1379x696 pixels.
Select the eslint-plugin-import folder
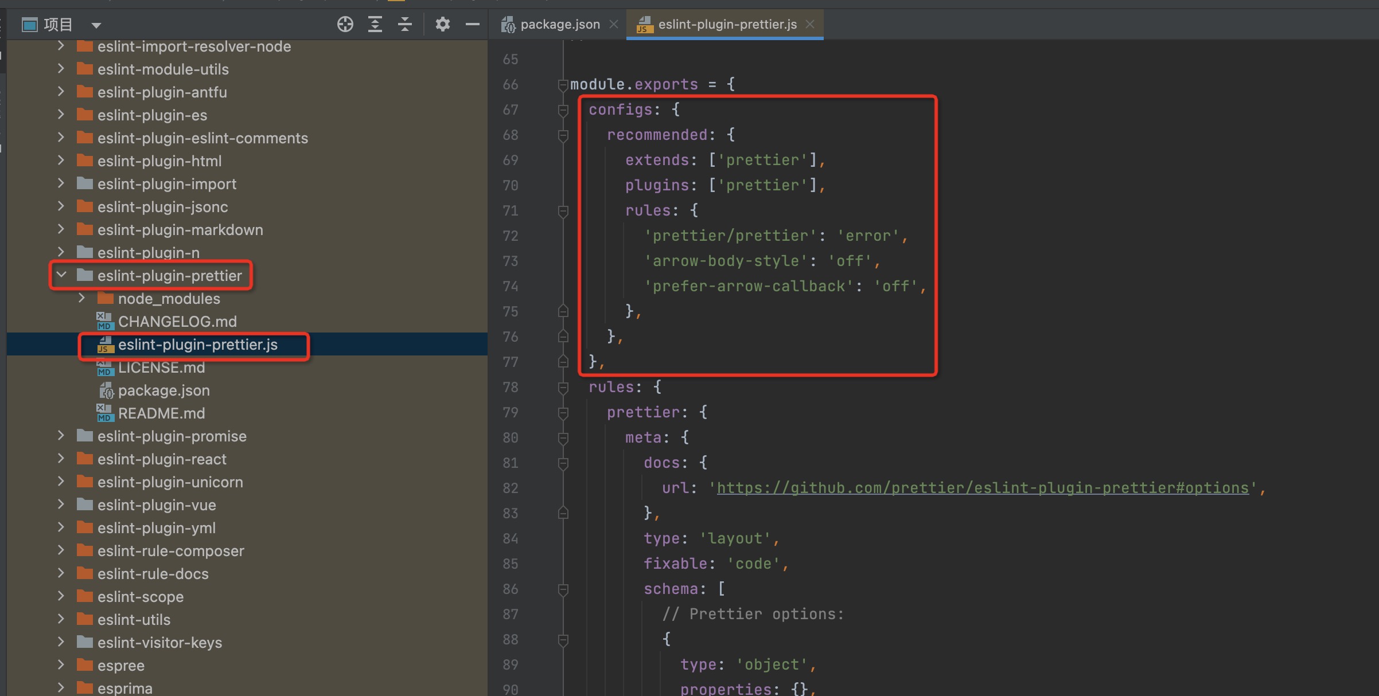pyautogui.click(x=166, y=184)
